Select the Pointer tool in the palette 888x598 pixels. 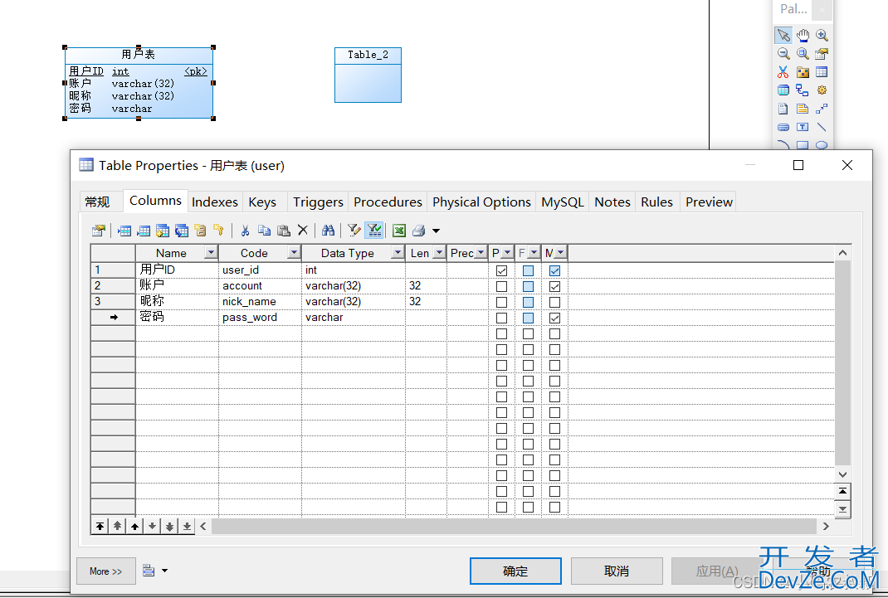tap(783, 35)
